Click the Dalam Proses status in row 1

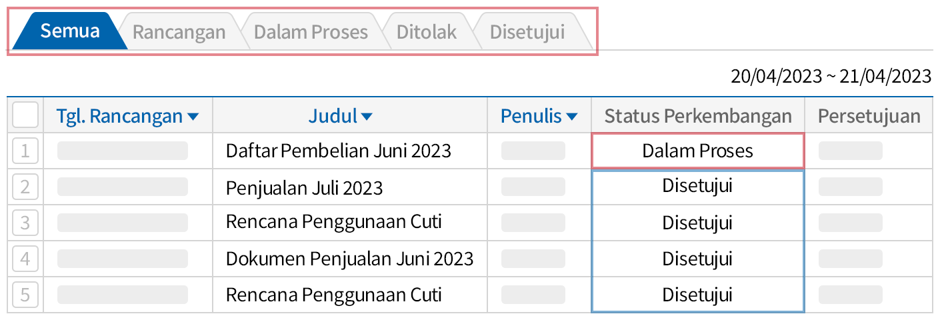tap(697, 151)
